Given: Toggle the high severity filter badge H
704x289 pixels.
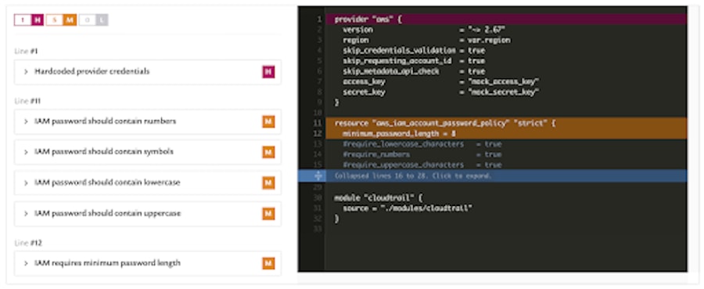Looking at the screenshot, I should click(x=38, y=20).
